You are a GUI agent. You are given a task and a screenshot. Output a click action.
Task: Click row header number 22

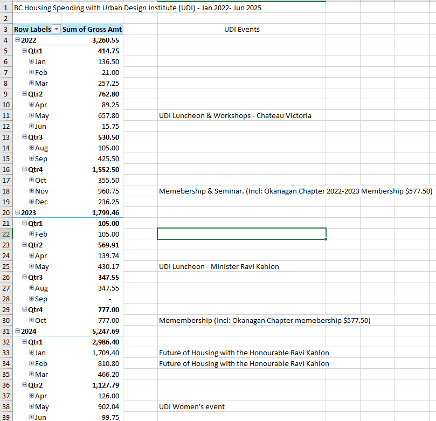coord(6,234)
